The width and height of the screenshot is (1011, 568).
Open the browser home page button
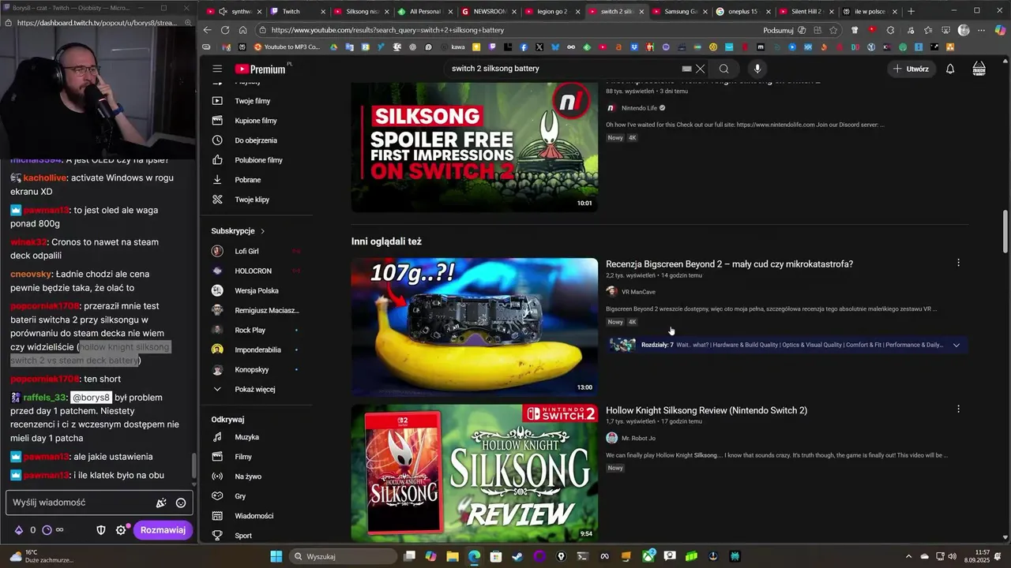click(x=243, y=30)
